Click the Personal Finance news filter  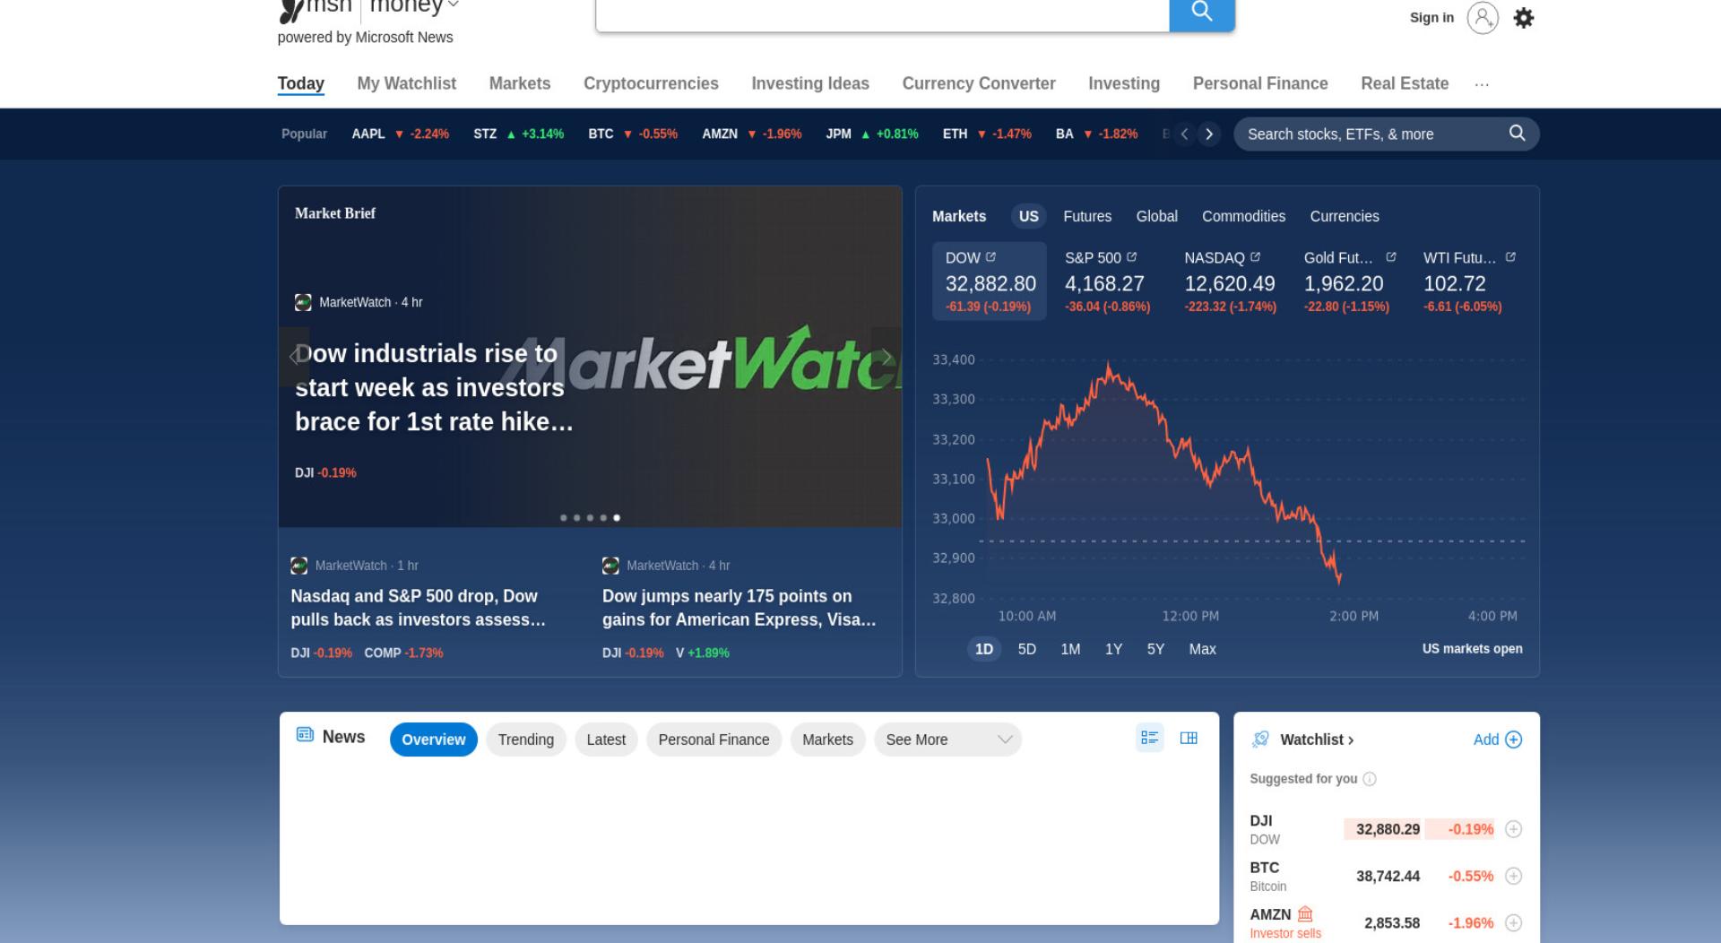coord(713,740)
